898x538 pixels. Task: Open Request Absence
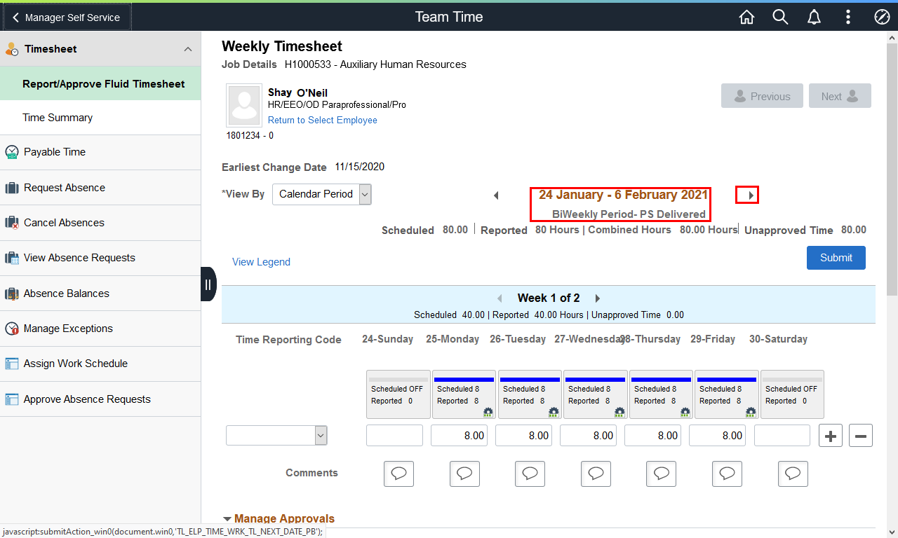[100, 188]
